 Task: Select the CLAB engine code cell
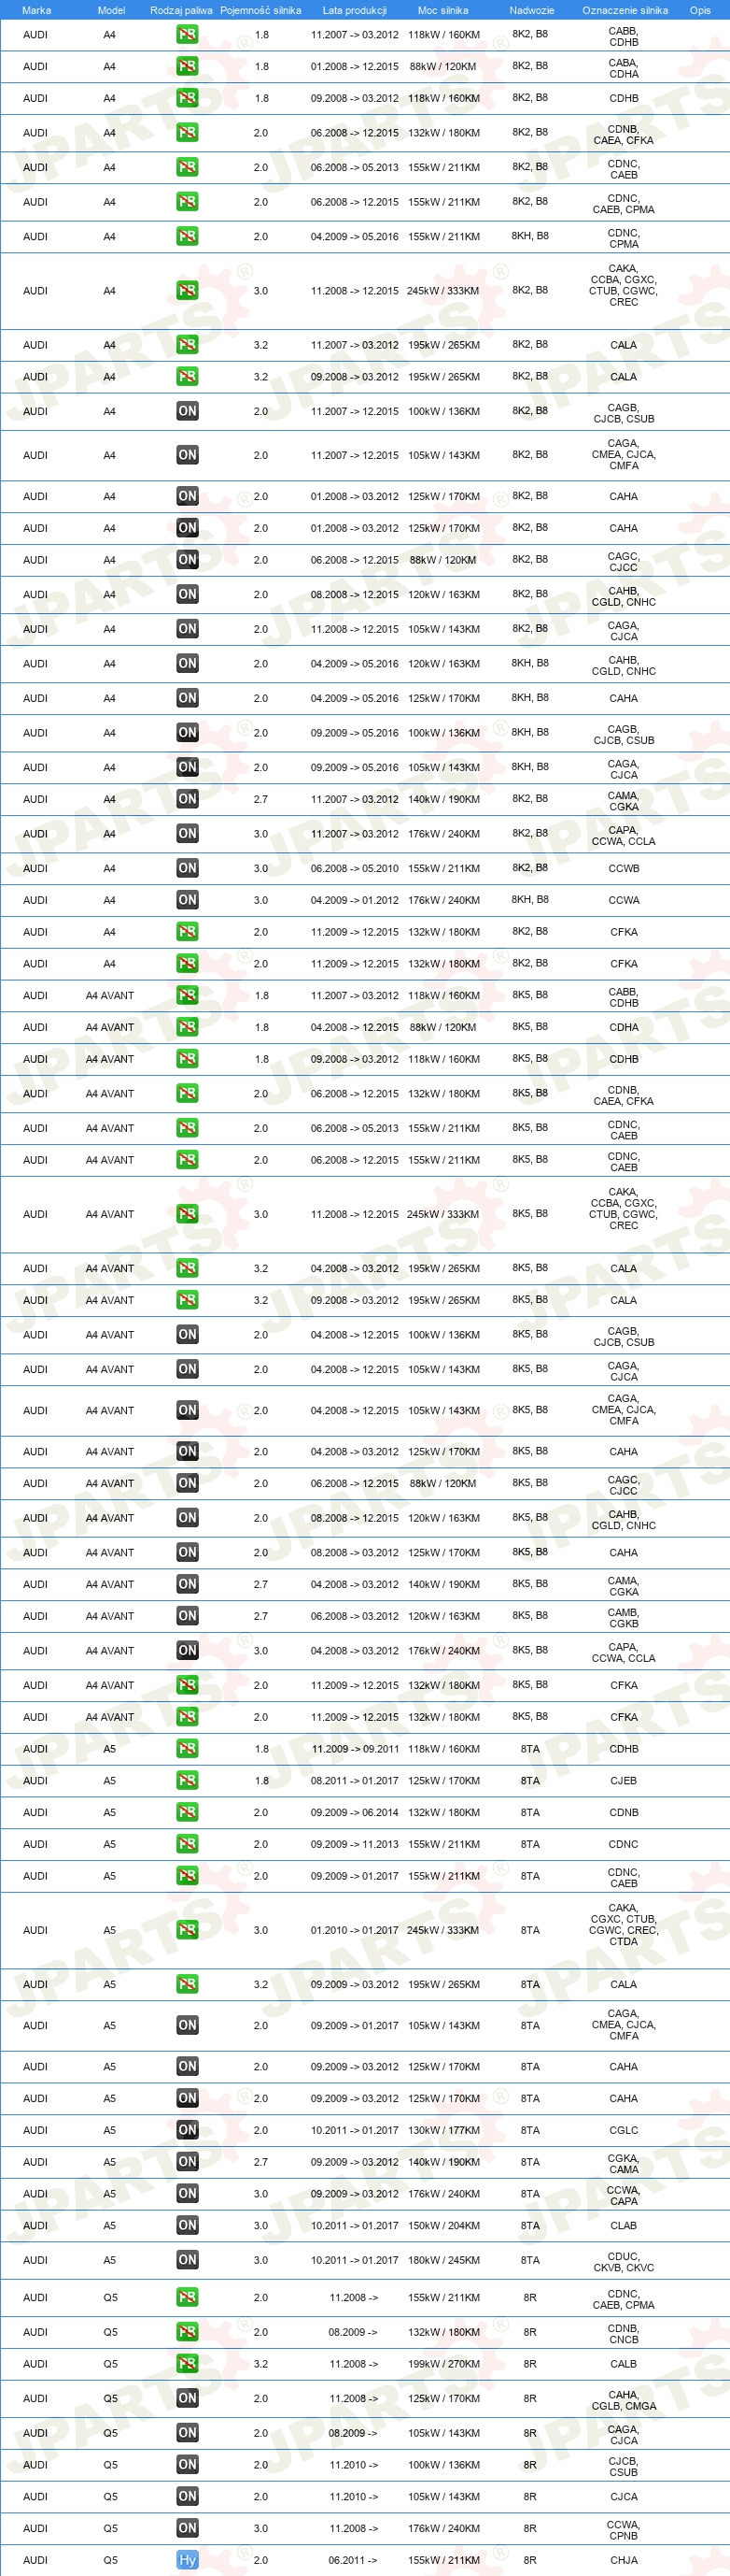(x=625, y=2225)
